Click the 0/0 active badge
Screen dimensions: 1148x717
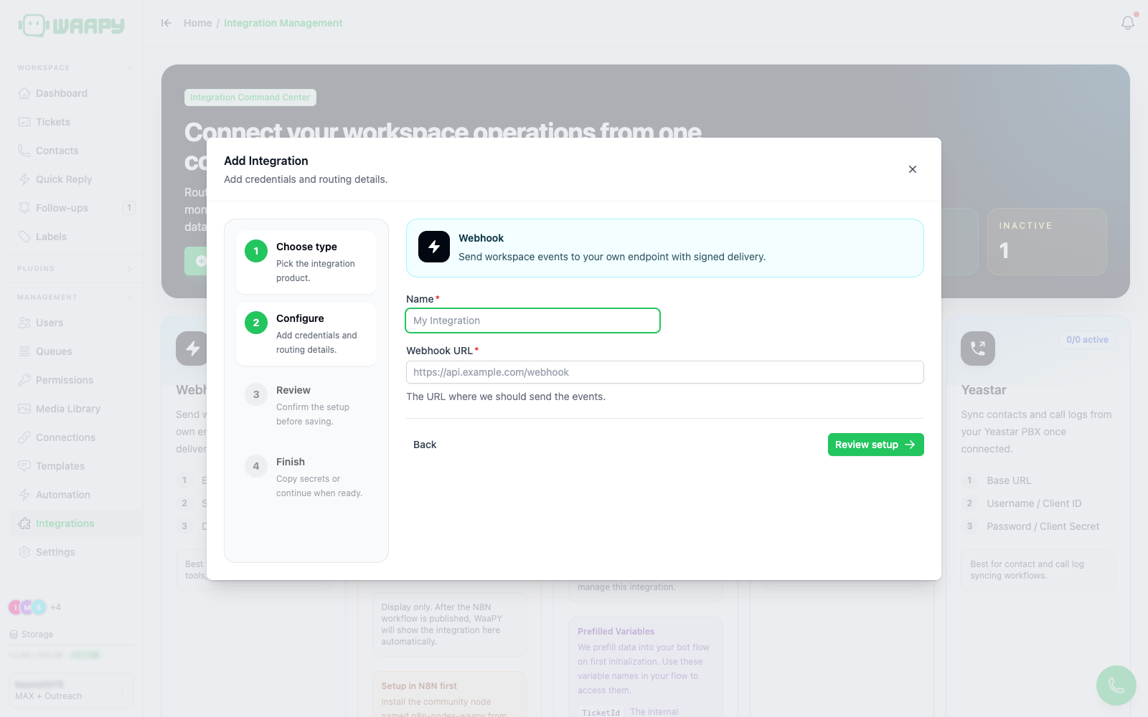[x=1087, y=340]
